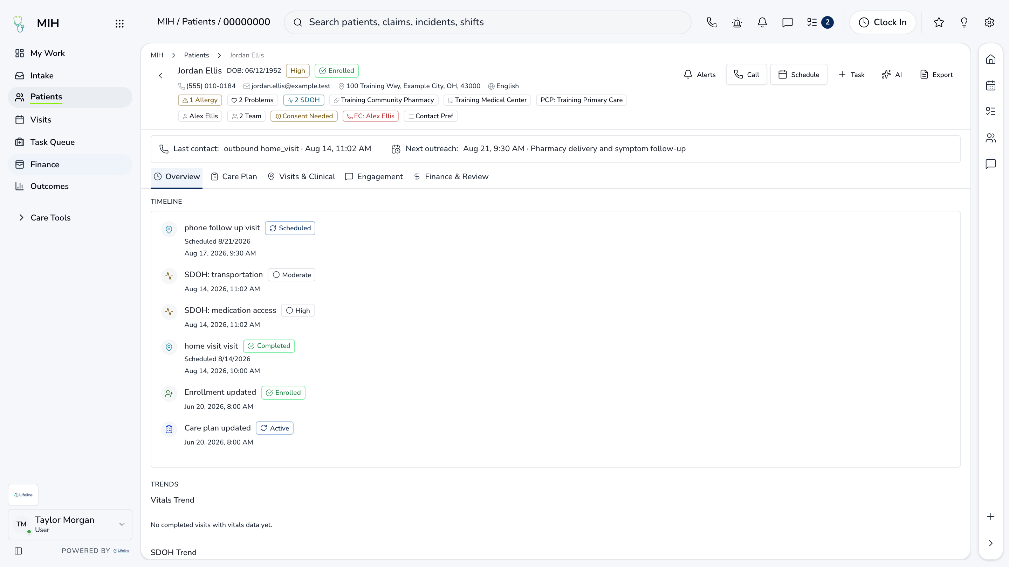1009x567 pixels.
Task: Click the lightbulb tips icon
Action: 964,22
